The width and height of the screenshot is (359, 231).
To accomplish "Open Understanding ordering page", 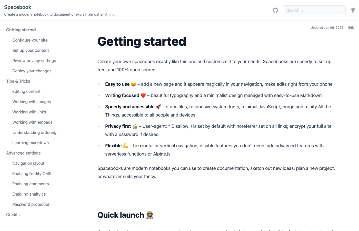I will (x=34, y=132).
